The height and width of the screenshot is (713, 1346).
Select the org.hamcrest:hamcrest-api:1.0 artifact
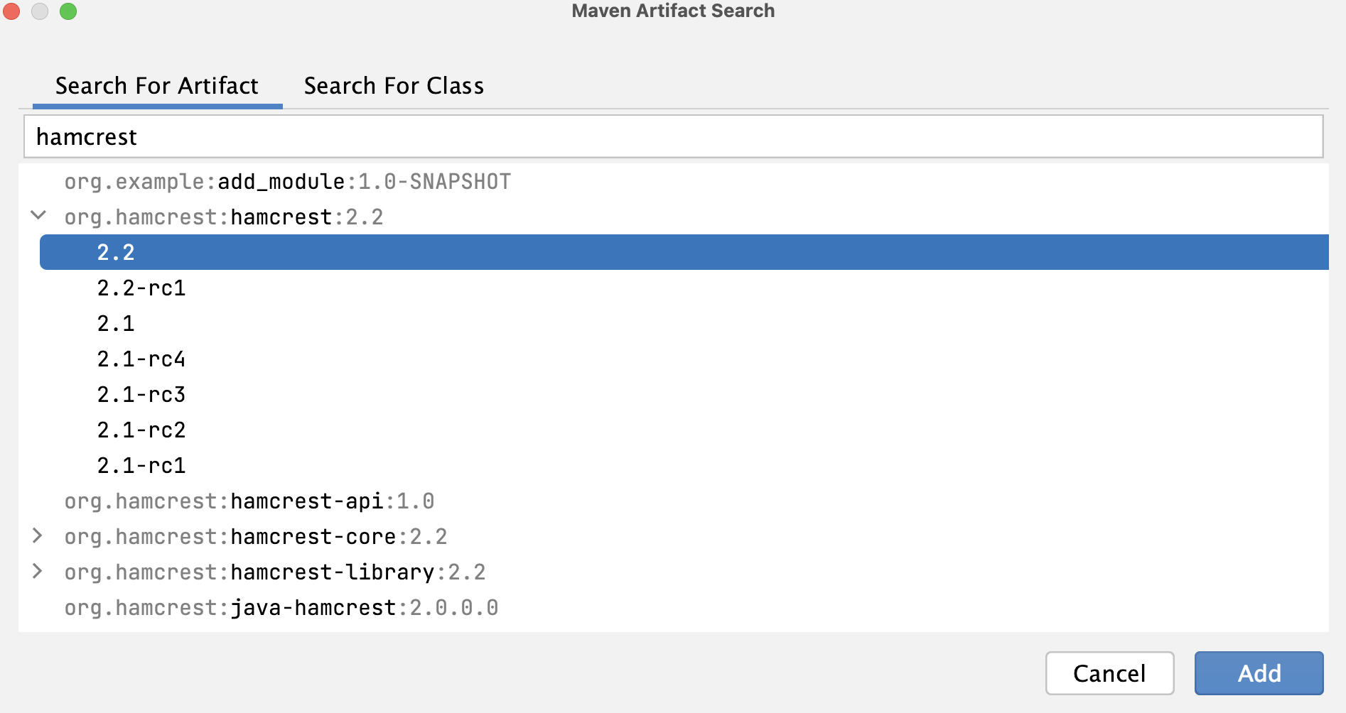tap(249, 501)
